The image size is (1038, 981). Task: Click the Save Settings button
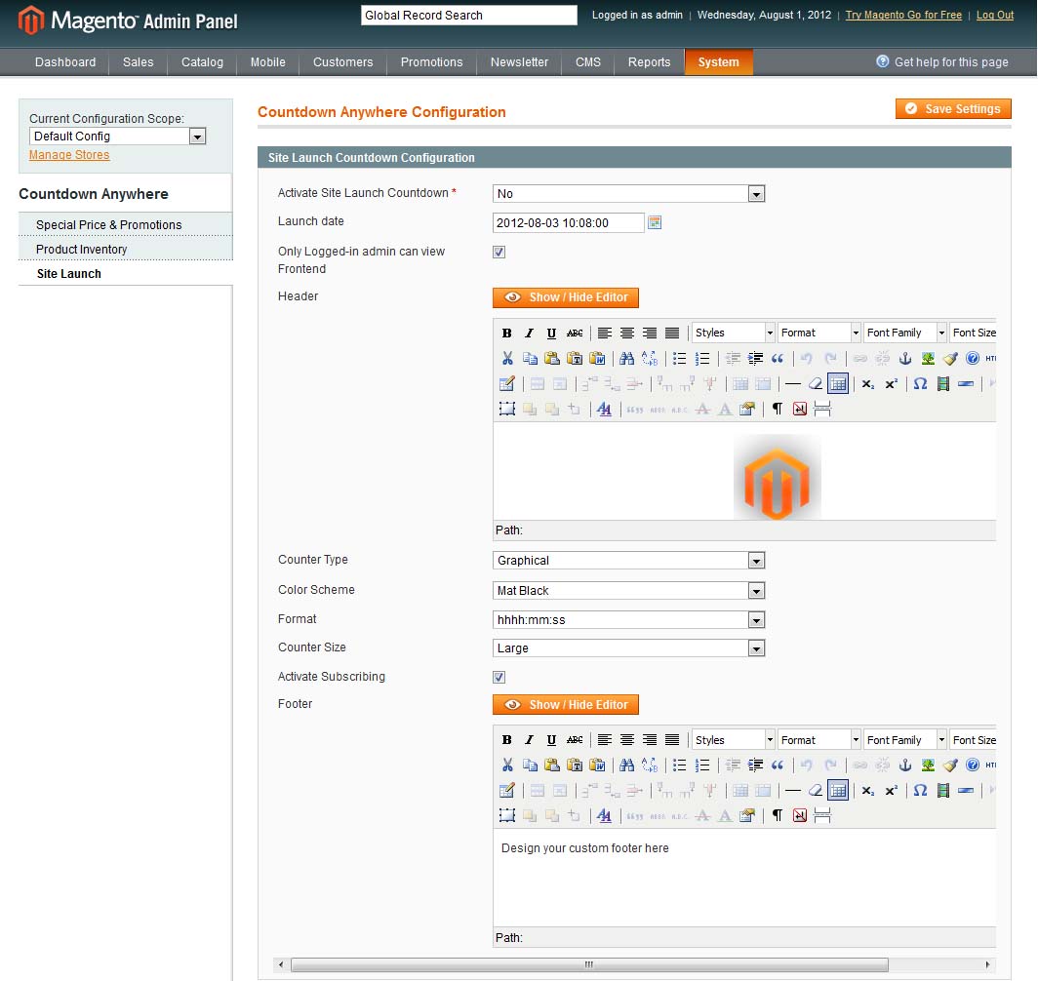coord(953,109)
